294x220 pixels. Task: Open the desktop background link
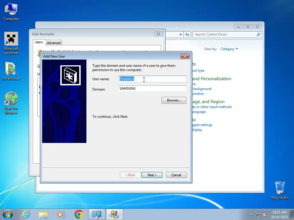[x=202, y=89]
